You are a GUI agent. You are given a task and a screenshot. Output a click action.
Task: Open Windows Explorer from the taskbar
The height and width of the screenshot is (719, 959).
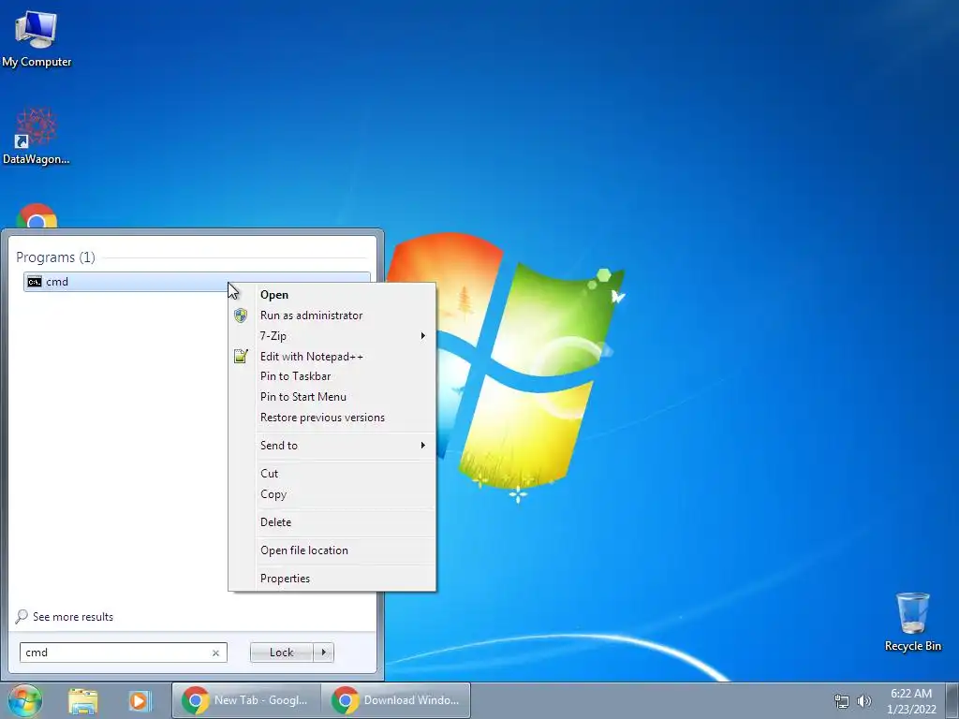point(82,700)
